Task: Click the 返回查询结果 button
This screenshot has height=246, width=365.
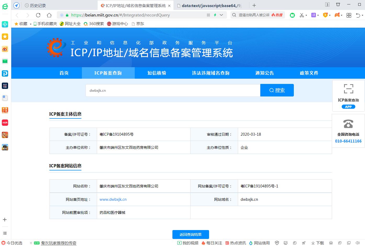Action: [190, 234]
